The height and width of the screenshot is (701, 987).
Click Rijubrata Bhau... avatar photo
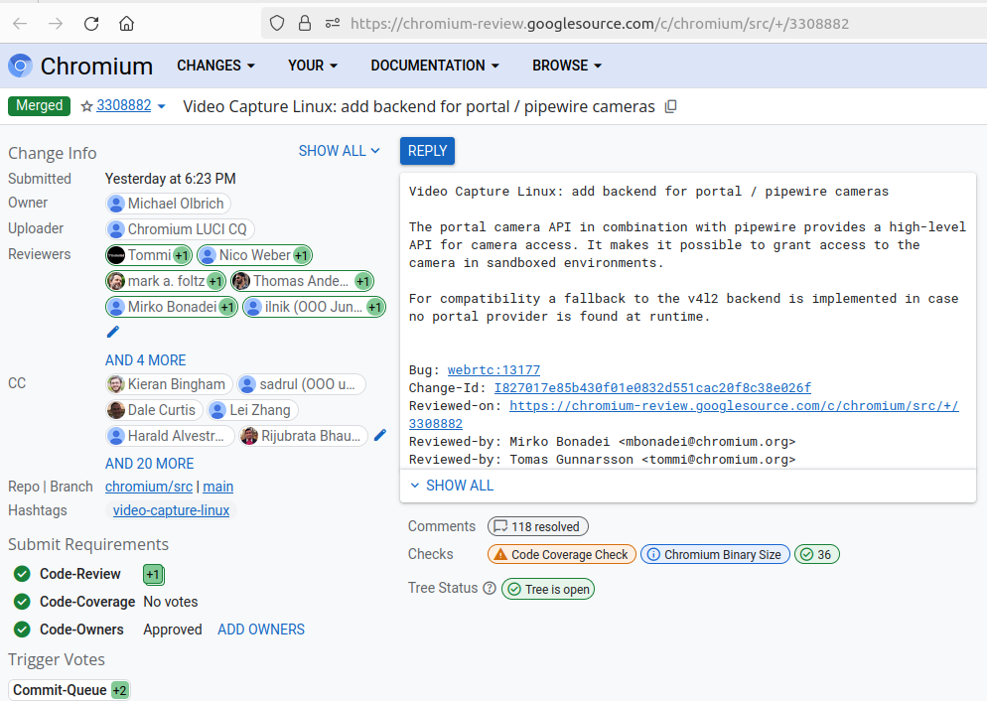(x=249, y=436)
